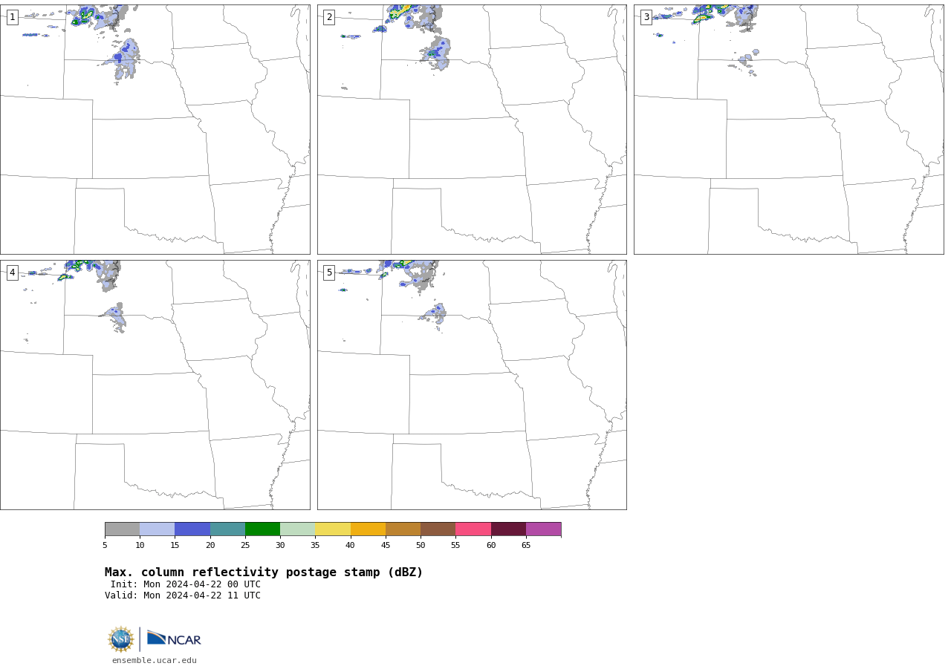Click the panel number 3 label
This screenshot has height=669, width=951.
(646, 17)
